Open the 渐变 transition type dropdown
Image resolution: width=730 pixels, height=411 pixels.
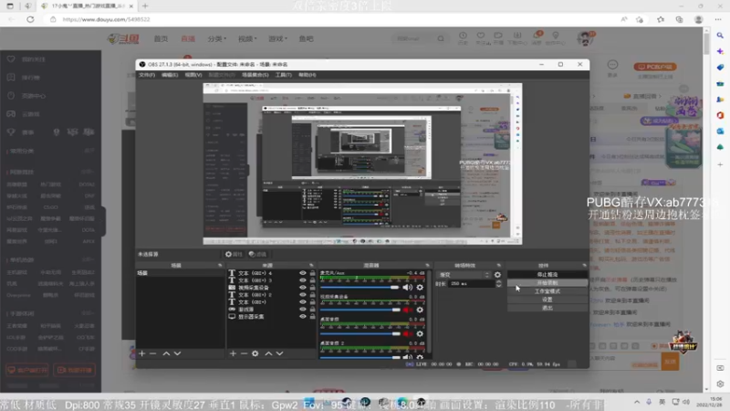point(464,275)
